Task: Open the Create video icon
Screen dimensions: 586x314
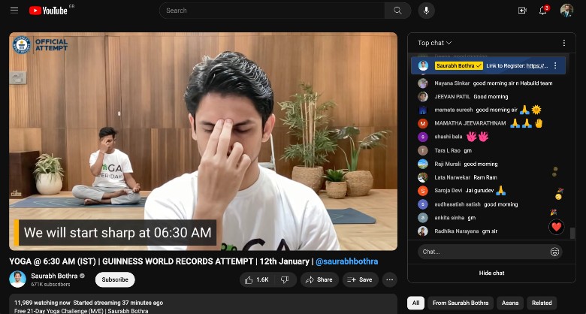Action: pos(522,11)
